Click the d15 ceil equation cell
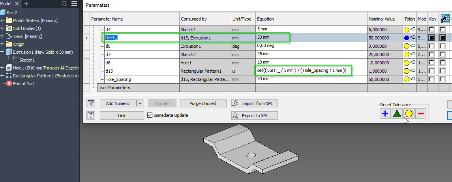 pos(311,71)
